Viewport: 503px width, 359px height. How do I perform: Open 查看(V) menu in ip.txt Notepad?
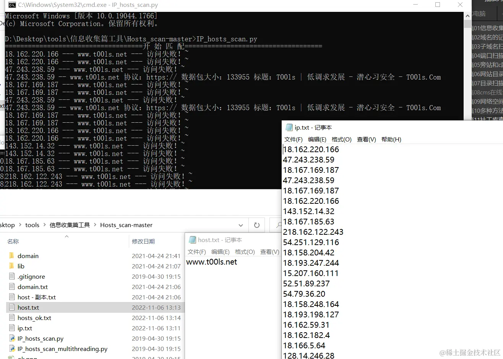(367, 140)
